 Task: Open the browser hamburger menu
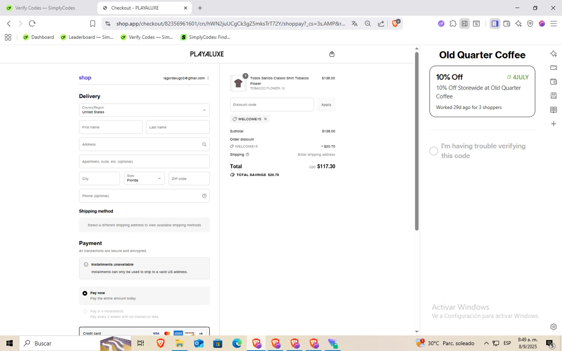[x=553, y=24]
